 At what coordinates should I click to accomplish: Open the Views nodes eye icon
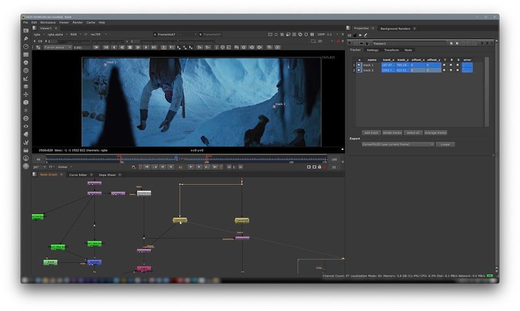click(26, 126)
